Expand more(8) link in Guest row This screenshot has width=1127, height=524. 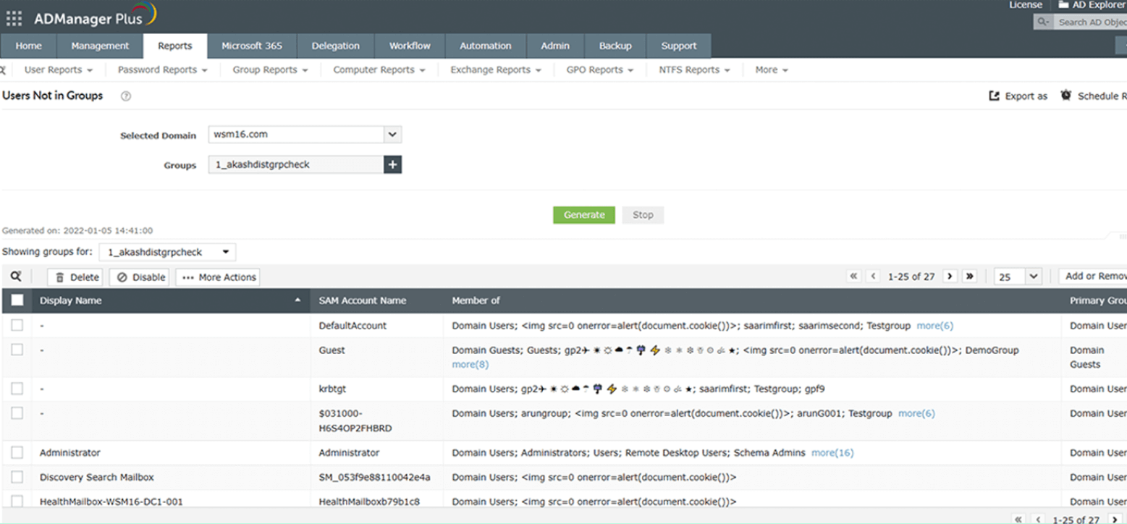coord(470,364)
